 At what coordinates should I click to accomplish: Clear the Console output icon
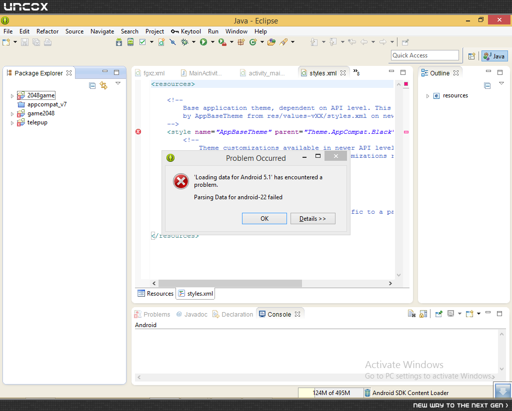(411, 314)
